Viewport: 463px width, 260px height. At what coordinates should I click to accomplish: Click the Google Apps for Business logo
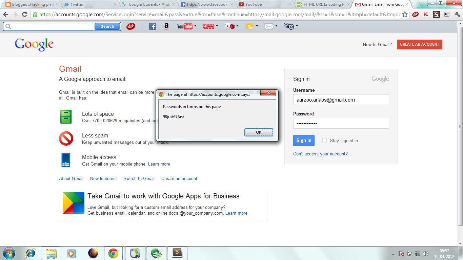pos(74,203)
